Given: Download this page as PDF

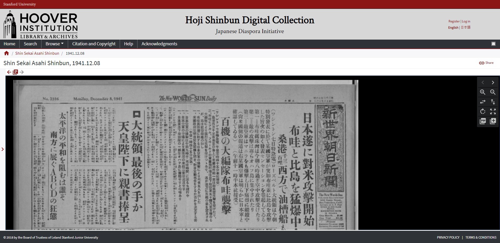Looking at the screenshot, I should (483, 121).
